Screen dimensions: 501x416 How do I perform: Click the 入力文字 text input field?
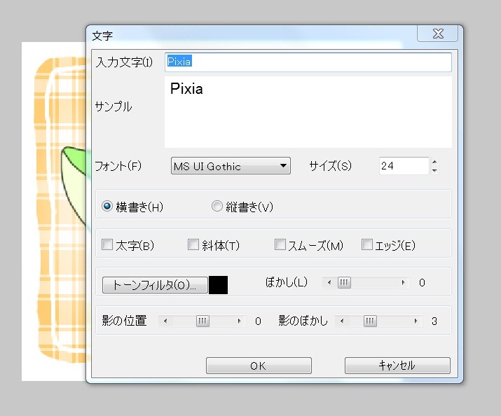[308, 62]
